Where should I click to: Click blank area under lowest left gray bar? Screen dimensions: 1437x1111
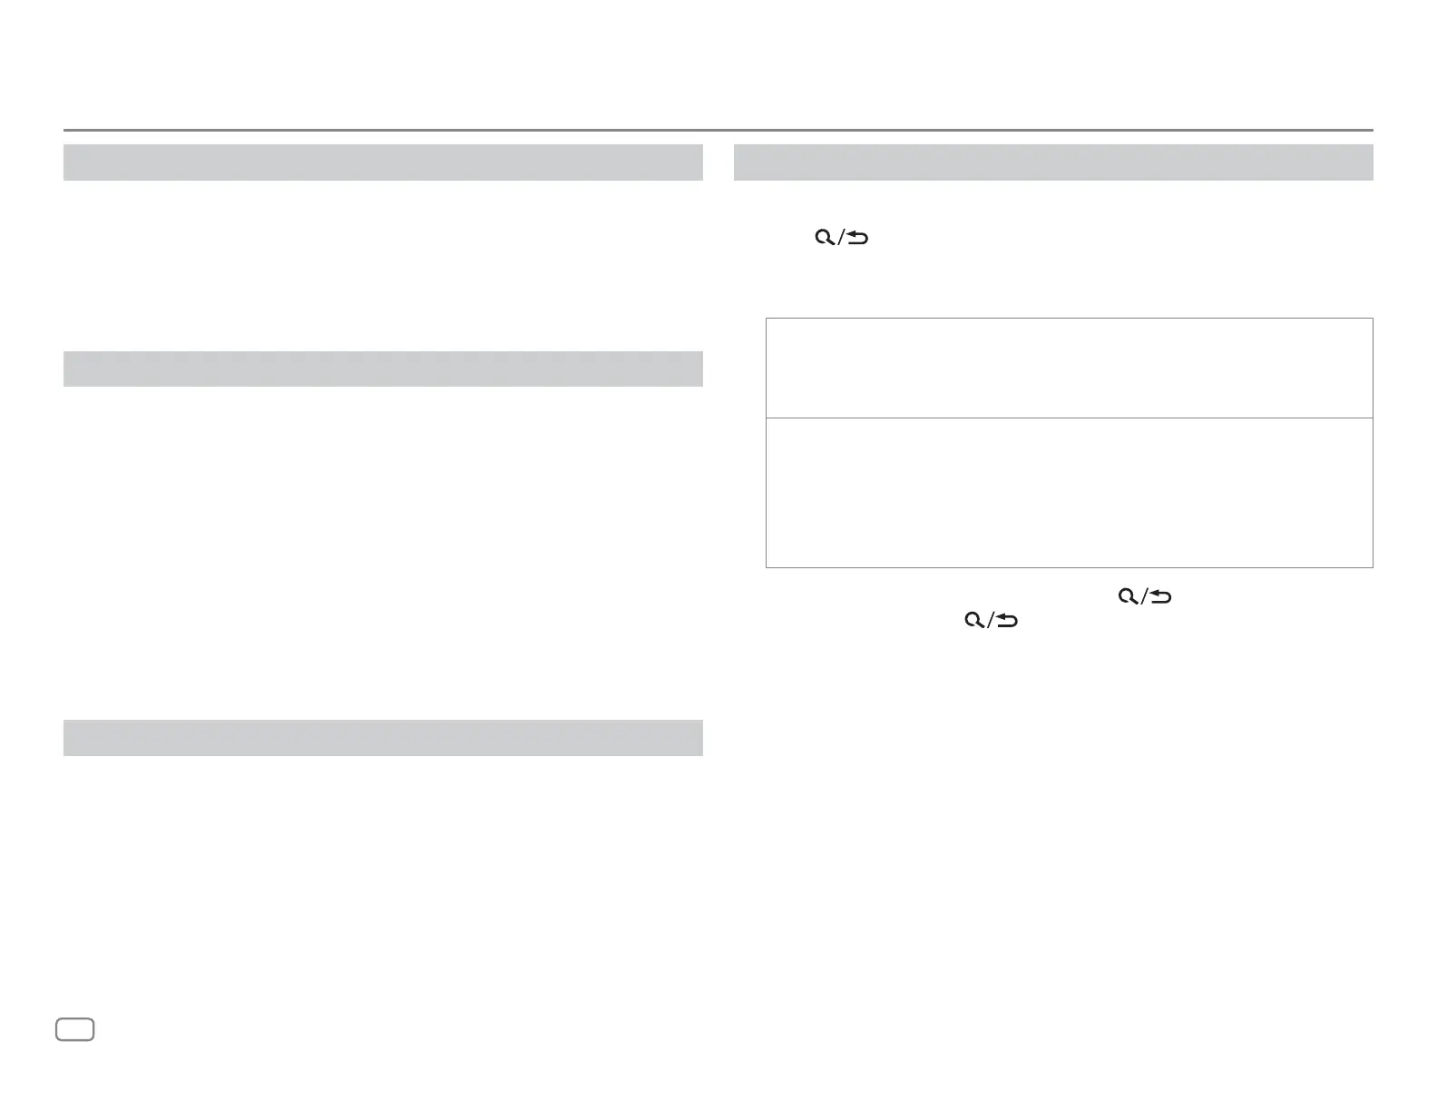tap(383, 871)
